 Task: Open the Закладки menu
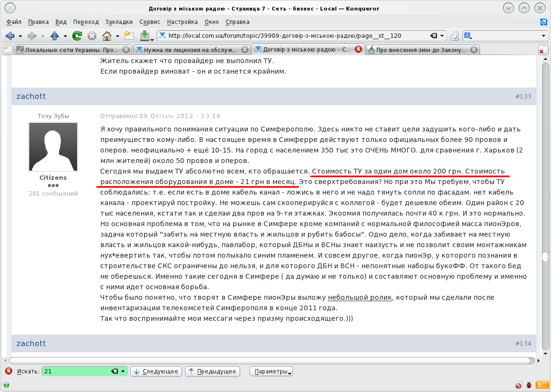(119, 22)
